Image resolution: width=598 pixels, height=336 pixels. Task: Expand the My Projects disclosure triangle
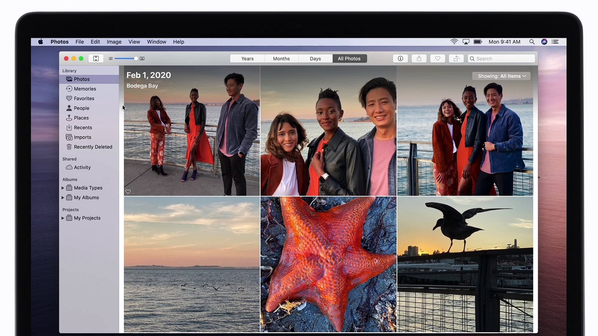63,218
